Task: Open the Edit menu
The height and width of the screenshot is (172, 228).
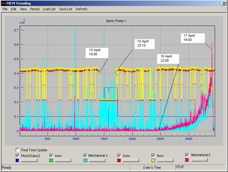Action: point(14,9)
